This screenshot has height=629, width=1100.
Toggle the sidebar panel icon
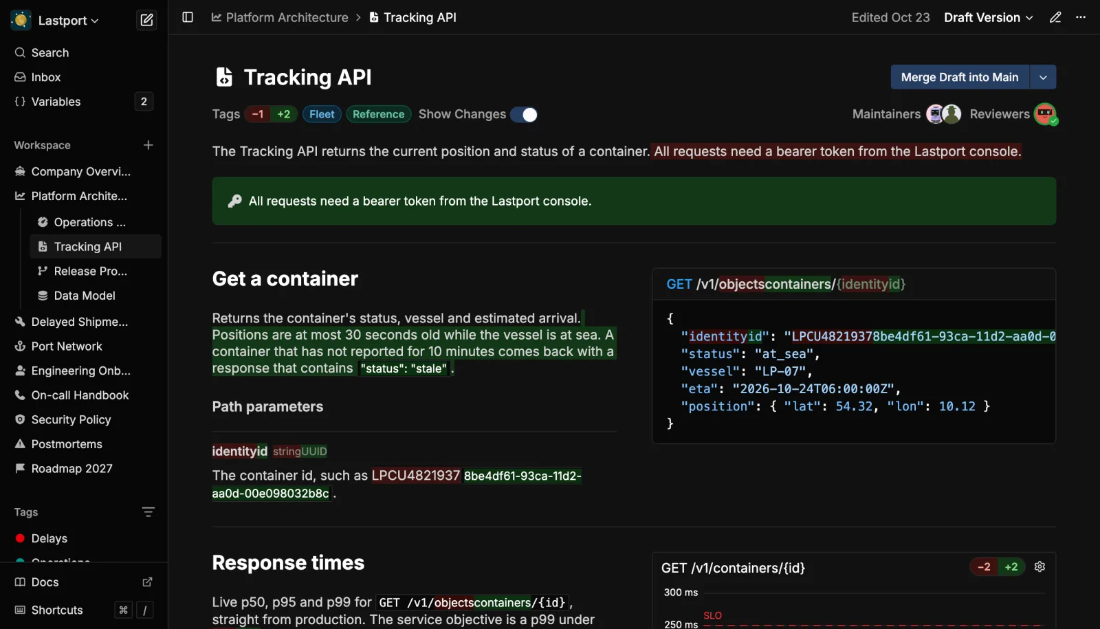[x=188, y=17]
